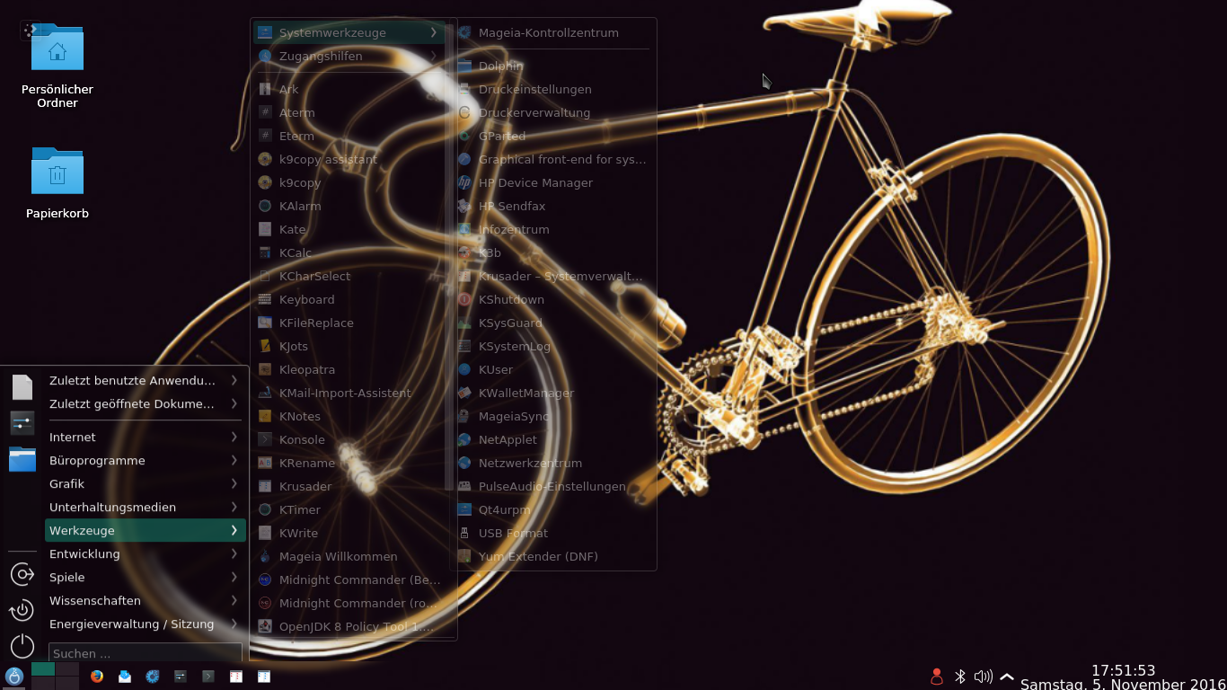The width and height of the screenshot is (1227, 690).
Task: Launch KSysGuard from system tools
Action: pos(552,323)
